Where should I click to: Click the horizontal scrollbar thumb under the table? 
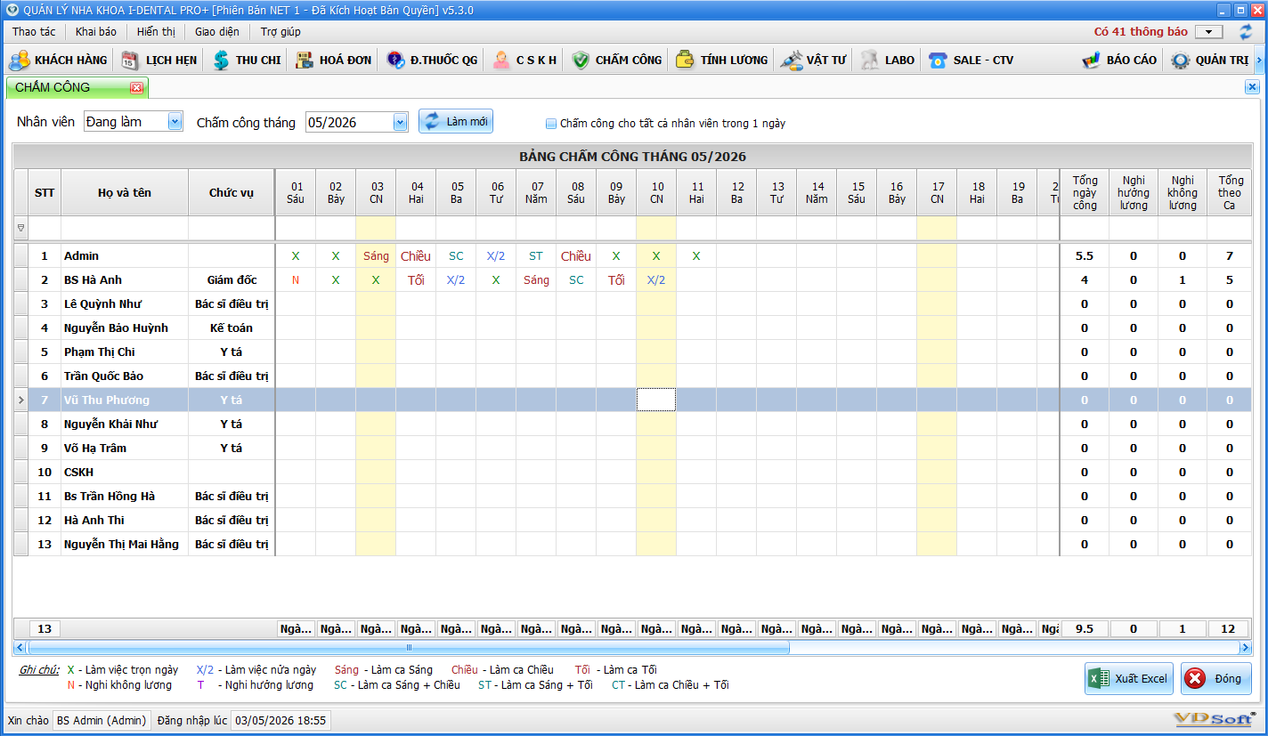(409, 647)
